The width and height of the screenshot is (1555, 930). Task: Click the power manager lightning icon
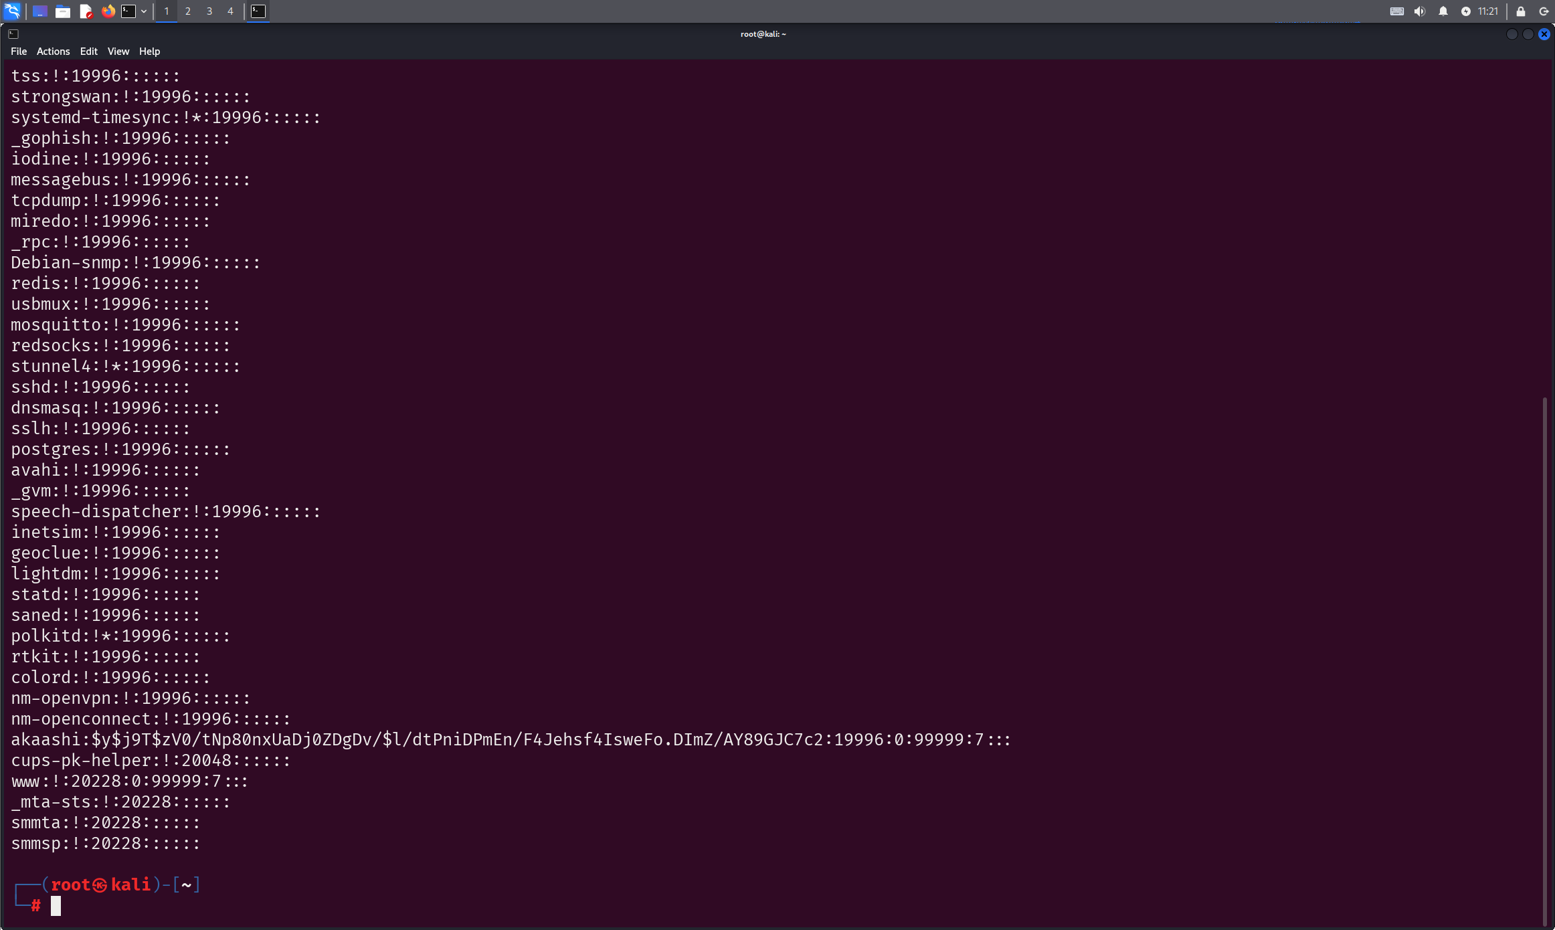click(1465, 11)
